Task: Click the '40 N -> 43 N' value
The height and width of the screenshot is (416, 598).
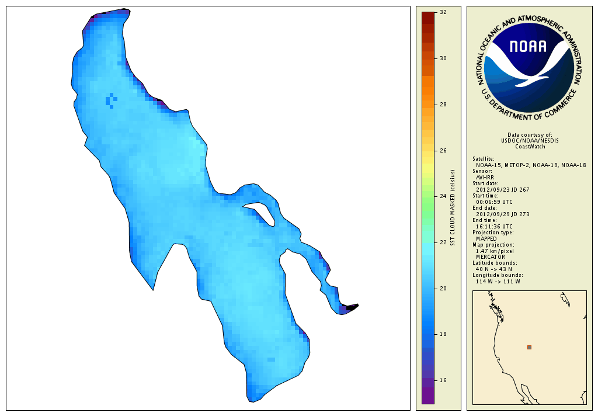Action: tap(494, 269)
